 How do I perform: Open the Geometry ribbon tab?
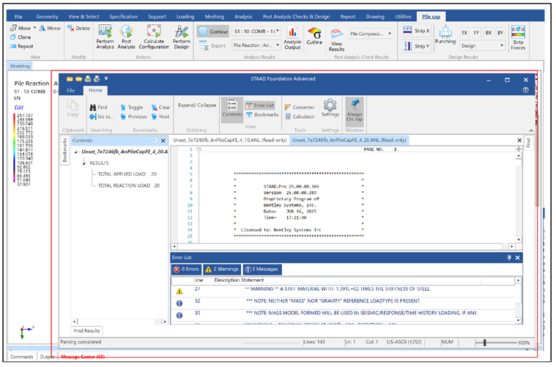(x=47, y=17)
